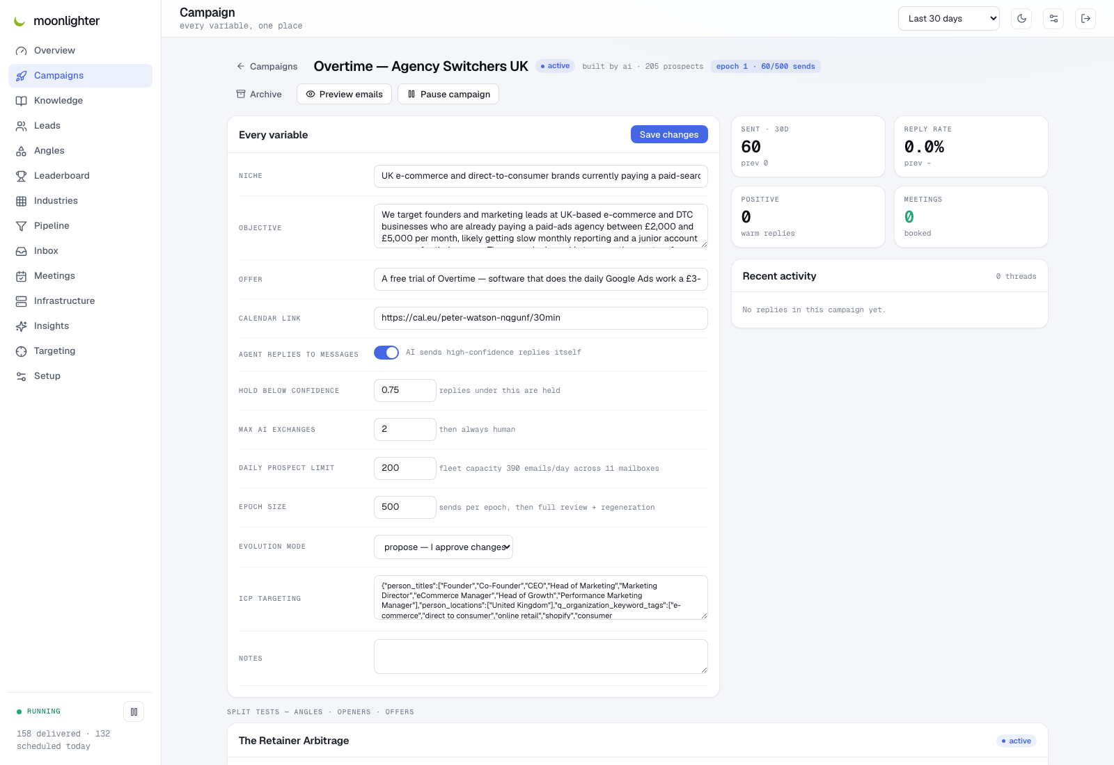This screenshot has width=1114, height=765.
Task: Click the Leaderboard trophy icon
Action: click(x=22, y=176)
